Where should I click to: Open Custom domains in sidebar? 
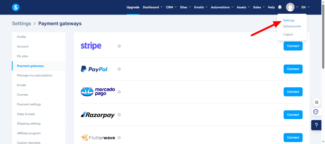pyautogui.click(x=38, y=141)
